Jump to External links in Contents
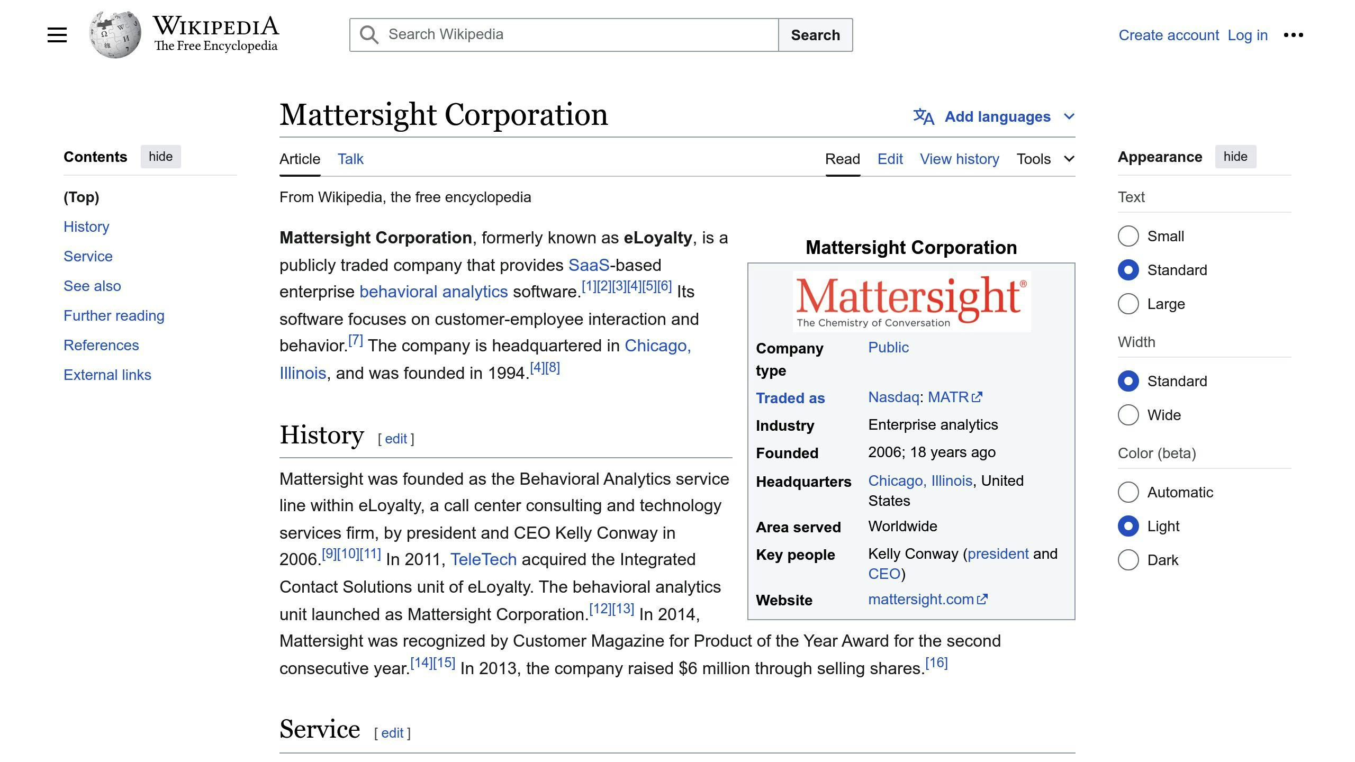The height and width of the screenshot is (762, 1355). (x=107, y=375)
